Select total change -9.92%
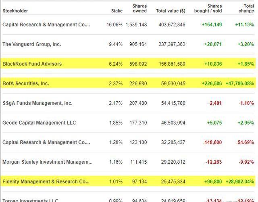 (246, 162)
